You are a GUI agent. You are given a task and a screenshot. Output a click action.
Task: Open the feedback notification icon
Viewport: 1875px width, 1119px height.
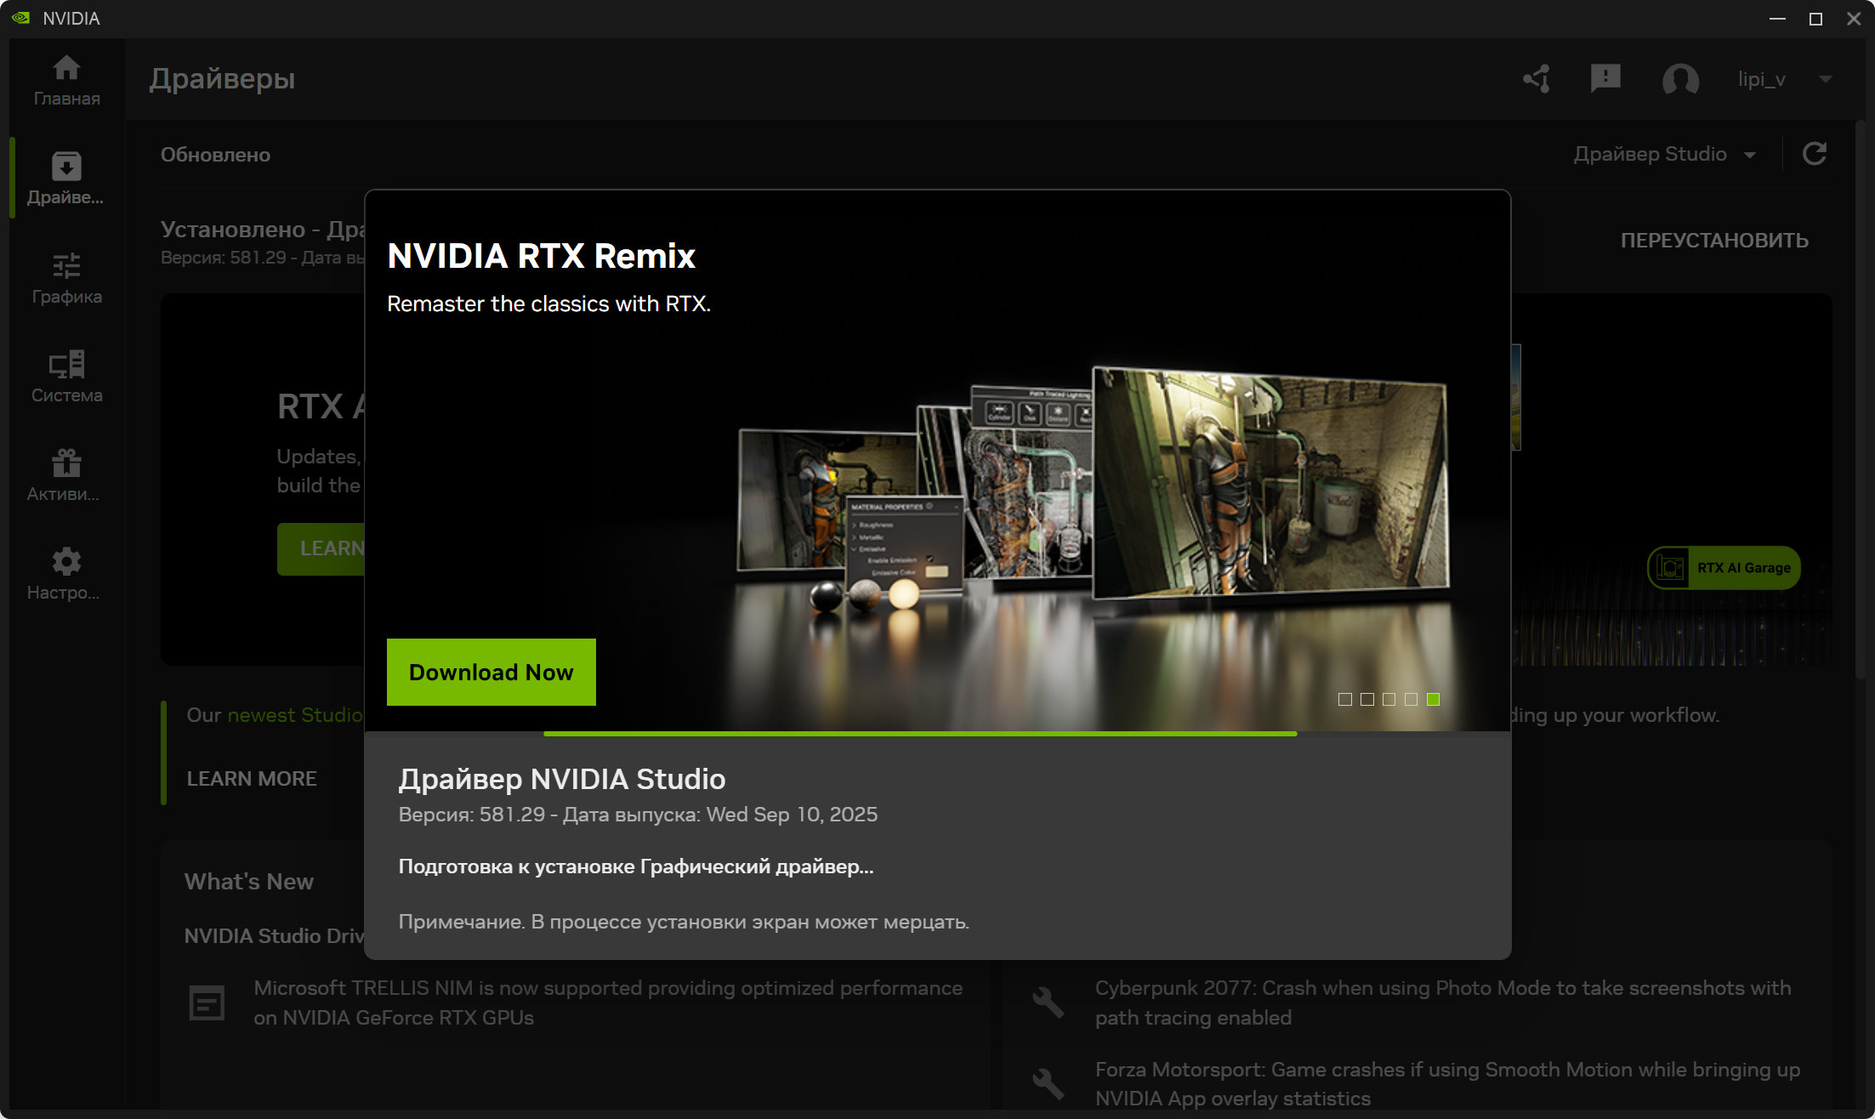point(1605,79)
